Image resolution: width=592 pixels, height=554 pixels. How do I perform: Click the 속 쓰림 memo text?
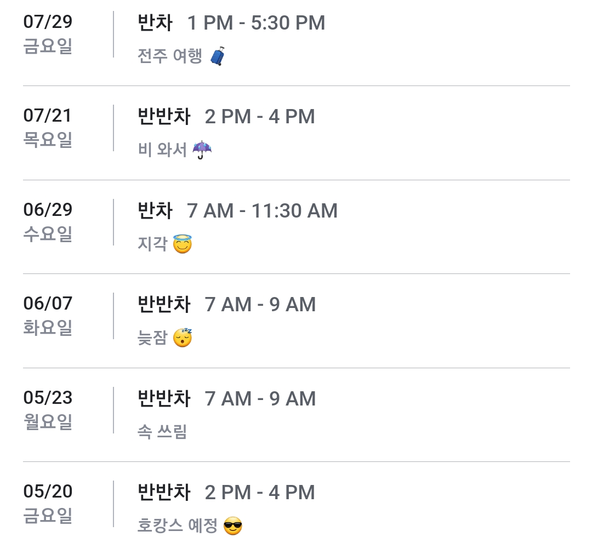[162, 432]
